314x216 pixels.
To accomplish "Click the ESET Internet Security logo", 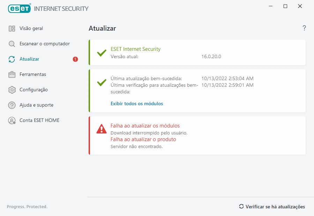I will 48,8.
